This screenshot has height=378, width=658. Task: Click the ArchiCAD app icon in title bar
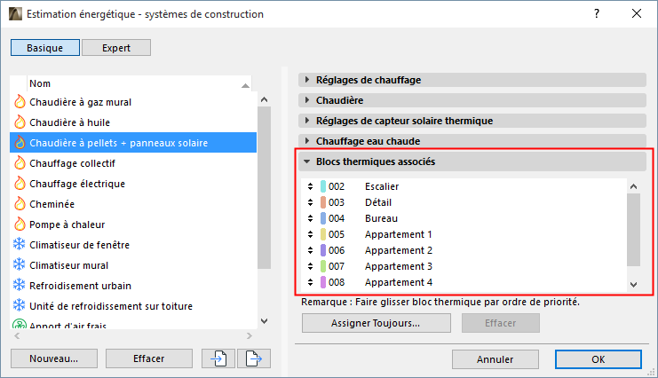coord(15,14)
